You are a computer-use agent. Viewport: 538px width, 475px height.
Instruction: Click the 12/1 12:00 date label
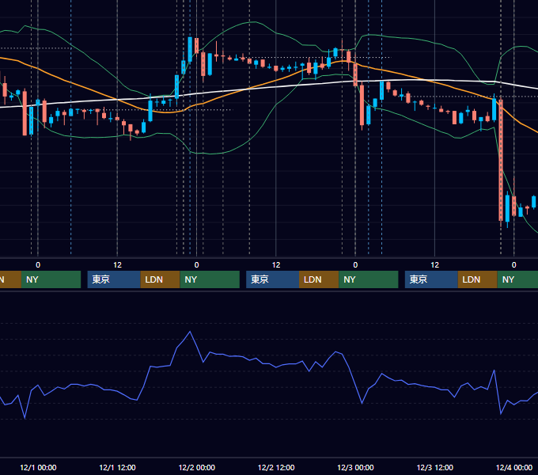point(117,467)
